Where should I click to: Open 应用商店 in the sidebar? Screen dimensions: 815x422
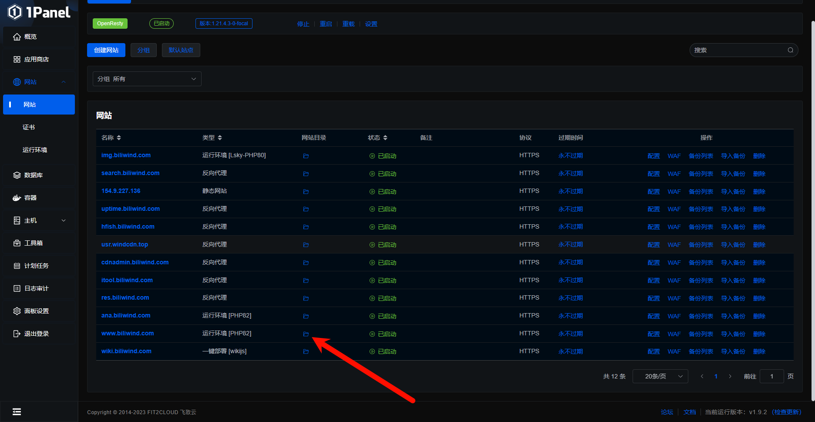[x=39, y=59]
